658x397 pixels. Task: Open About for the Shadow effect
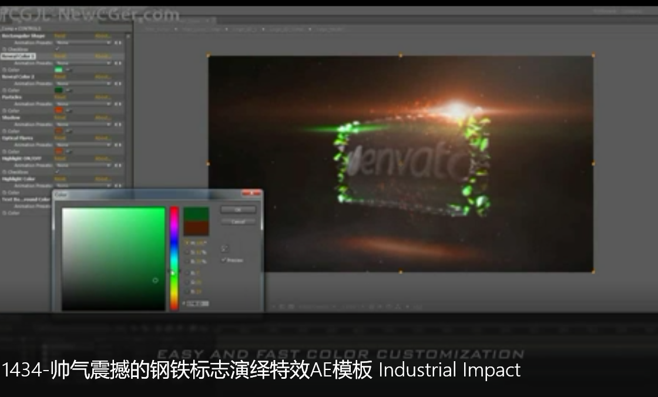coord(103,118)
